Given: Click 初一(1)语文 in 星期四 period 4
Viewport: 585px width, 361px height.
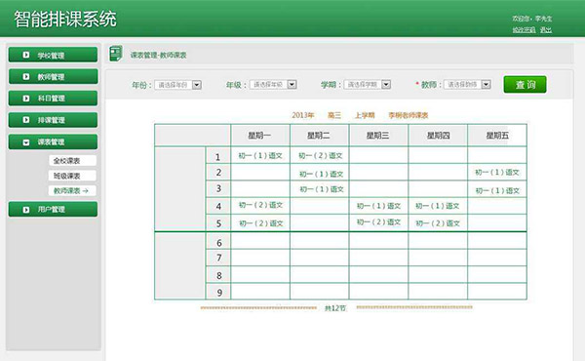Looking at the screenshot, I should tap(437, 206).
